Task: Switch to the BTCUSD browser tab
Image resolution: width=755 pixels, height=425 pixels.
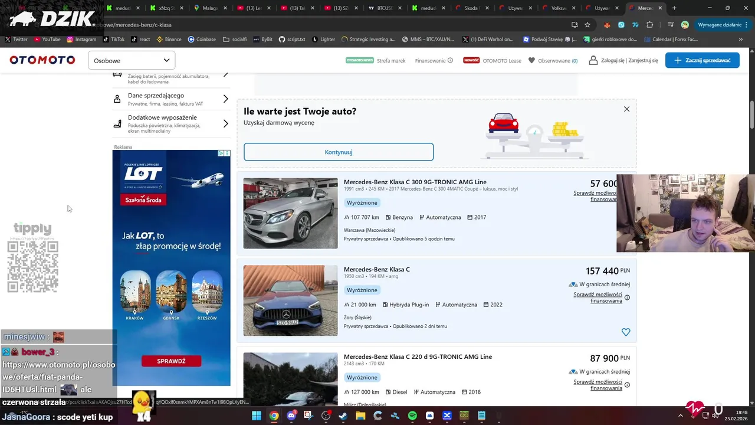Action: coord(384,8)
